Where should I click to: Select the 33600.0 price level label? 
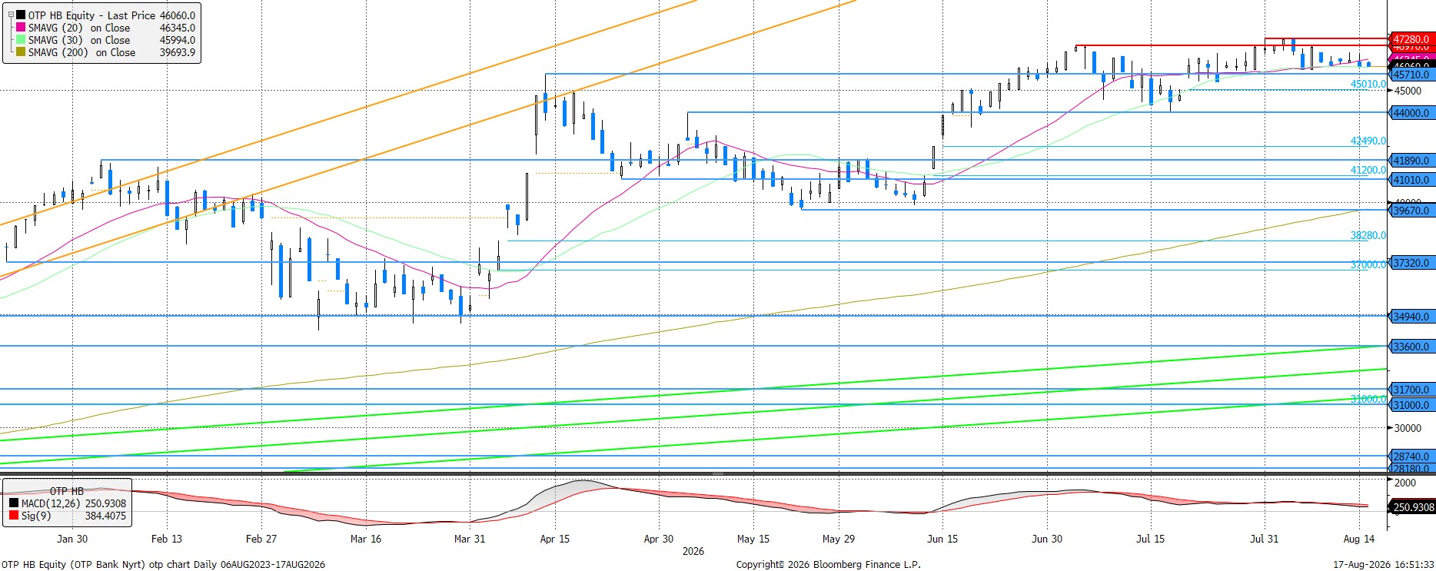coord(1411,347)
